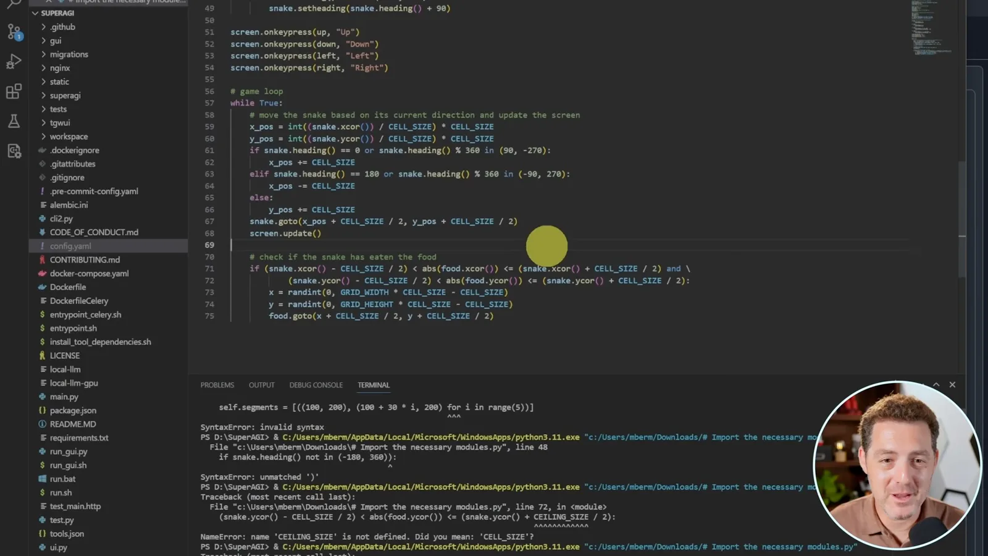Maximize the panel using the chevron-up icon
Viewport: 988px width, 556px height.
[936, 384]
